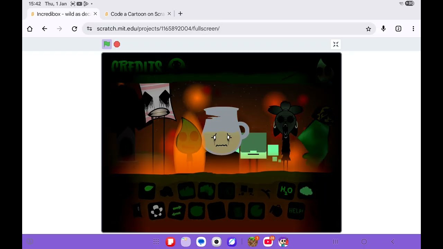Viewport: 443px width, 249px height.
Task: Tap the Android home navigation button
Action: [x=364, y=242]
